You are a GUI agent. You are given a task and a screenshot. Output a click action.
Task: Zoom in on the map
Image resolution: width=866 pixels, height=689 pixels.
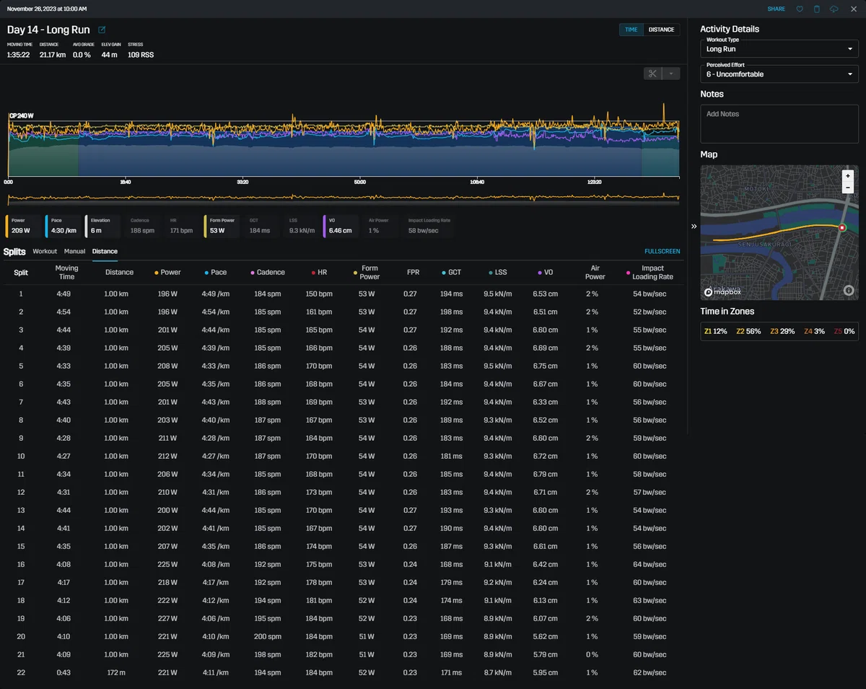pyautogui.click(x=848, y=176)
